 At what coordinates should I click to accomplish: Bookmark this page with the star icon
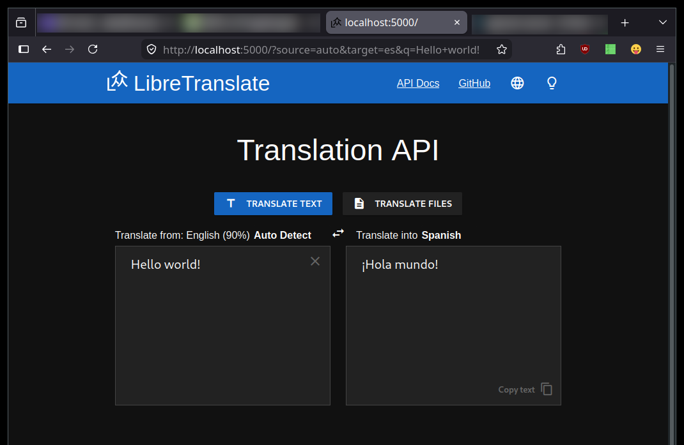coord(502,49)
